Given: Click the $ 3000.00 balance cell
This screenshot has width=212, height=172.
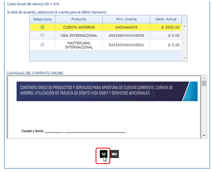Looking at the screenshot, I should [x=166, y=27].
